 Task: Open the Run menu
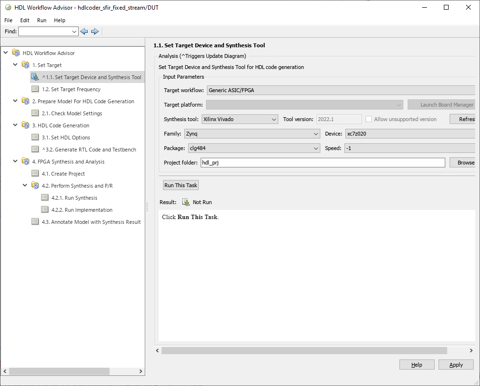coord(41,20)
